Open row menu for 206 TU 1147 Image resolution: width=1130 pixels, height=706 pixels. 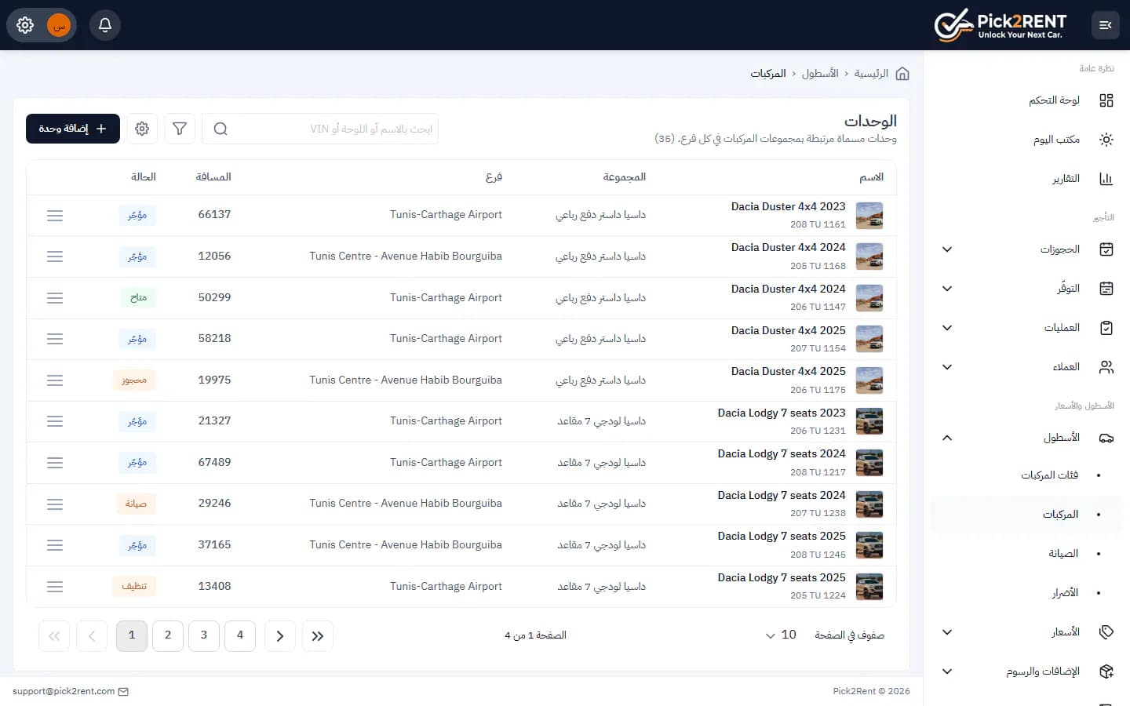55,298
